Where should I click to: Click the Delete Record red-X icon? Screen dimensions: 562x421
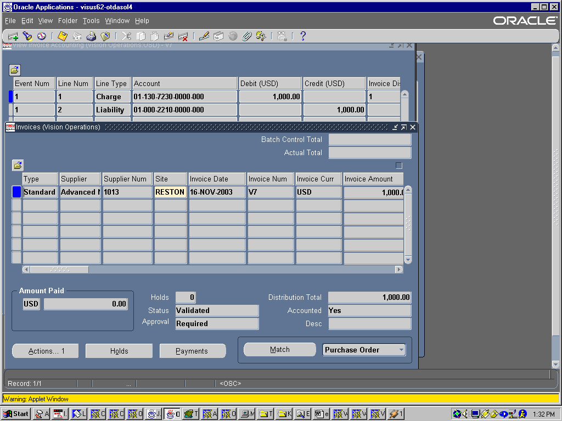pyautogui.click(x=183, y=36)
